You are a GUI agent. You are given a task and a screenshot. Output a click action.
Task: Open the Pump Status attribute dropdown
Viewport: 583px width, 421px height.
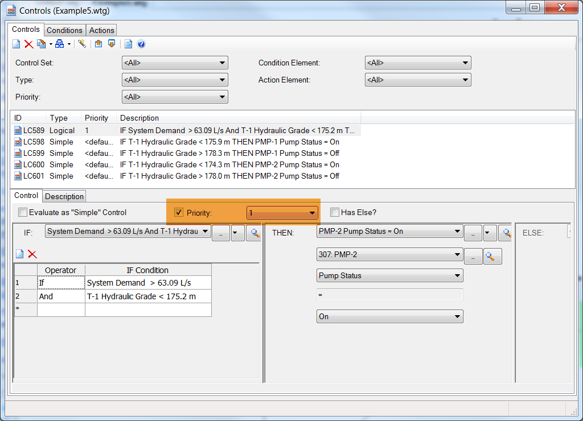point(389,276)
